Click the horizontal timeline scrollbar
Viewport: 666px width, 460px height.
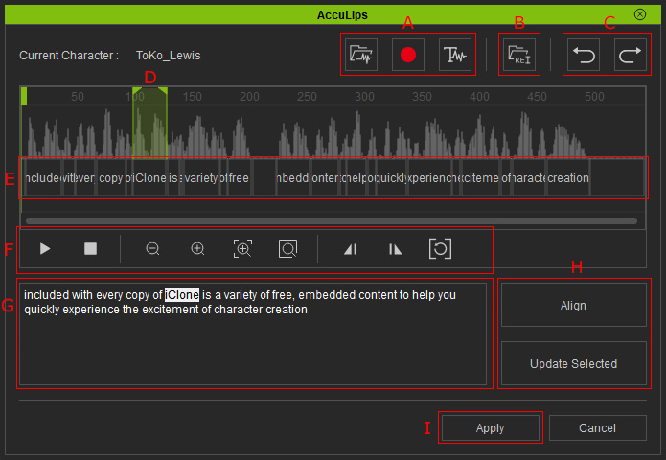(332, 220)
